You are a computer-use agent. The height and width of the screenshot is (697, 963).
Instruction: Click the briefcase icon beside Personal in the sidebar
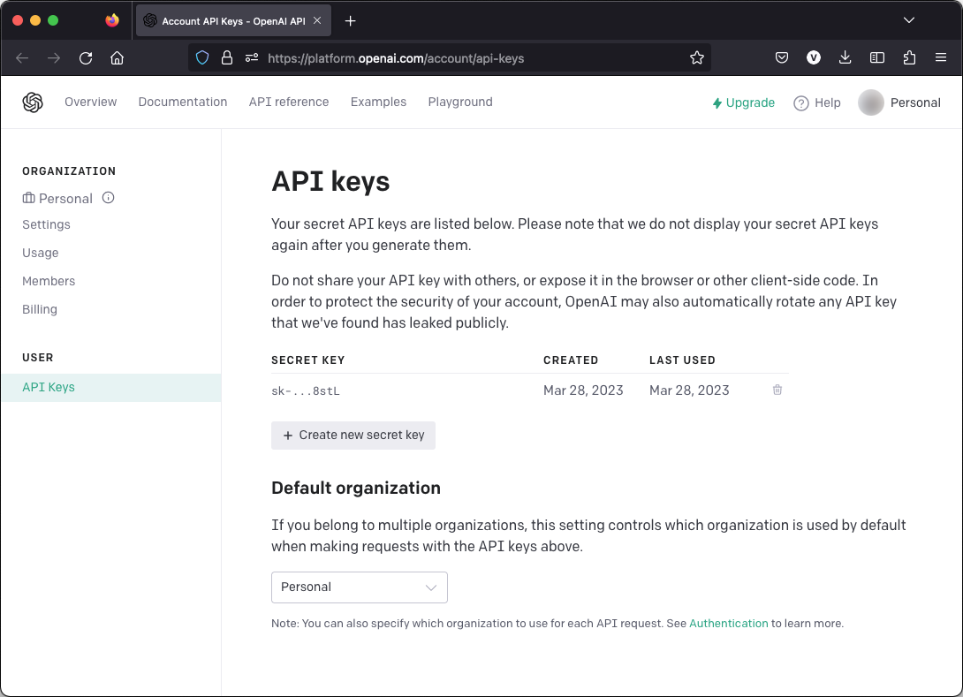pos(29,199)
